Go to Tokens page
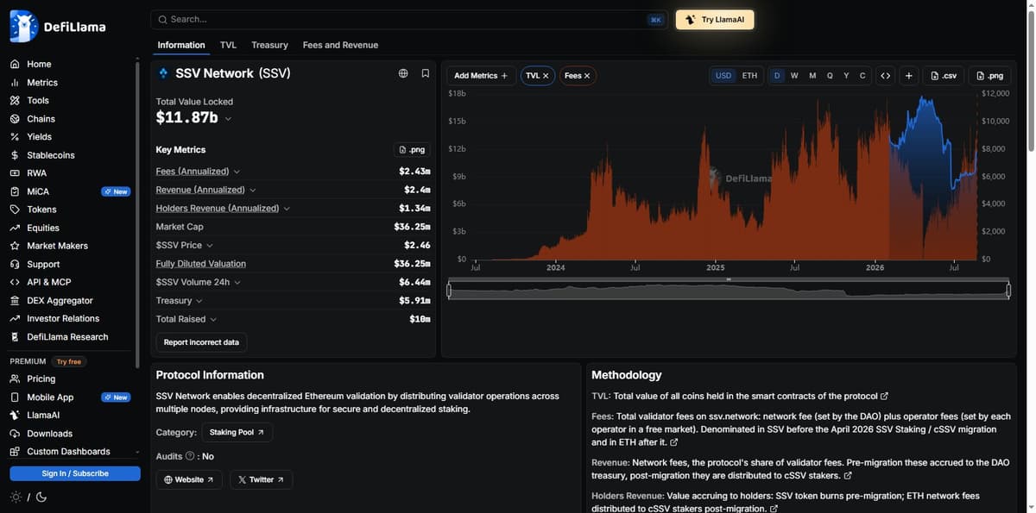 coord(41,210)
